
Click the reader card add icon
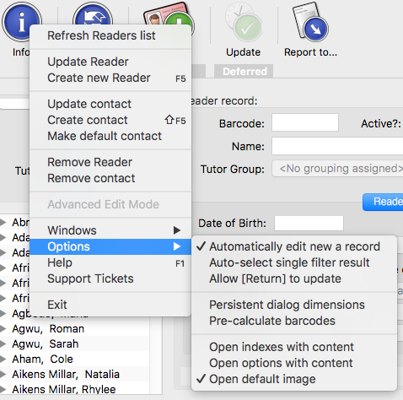click(169, 19)
